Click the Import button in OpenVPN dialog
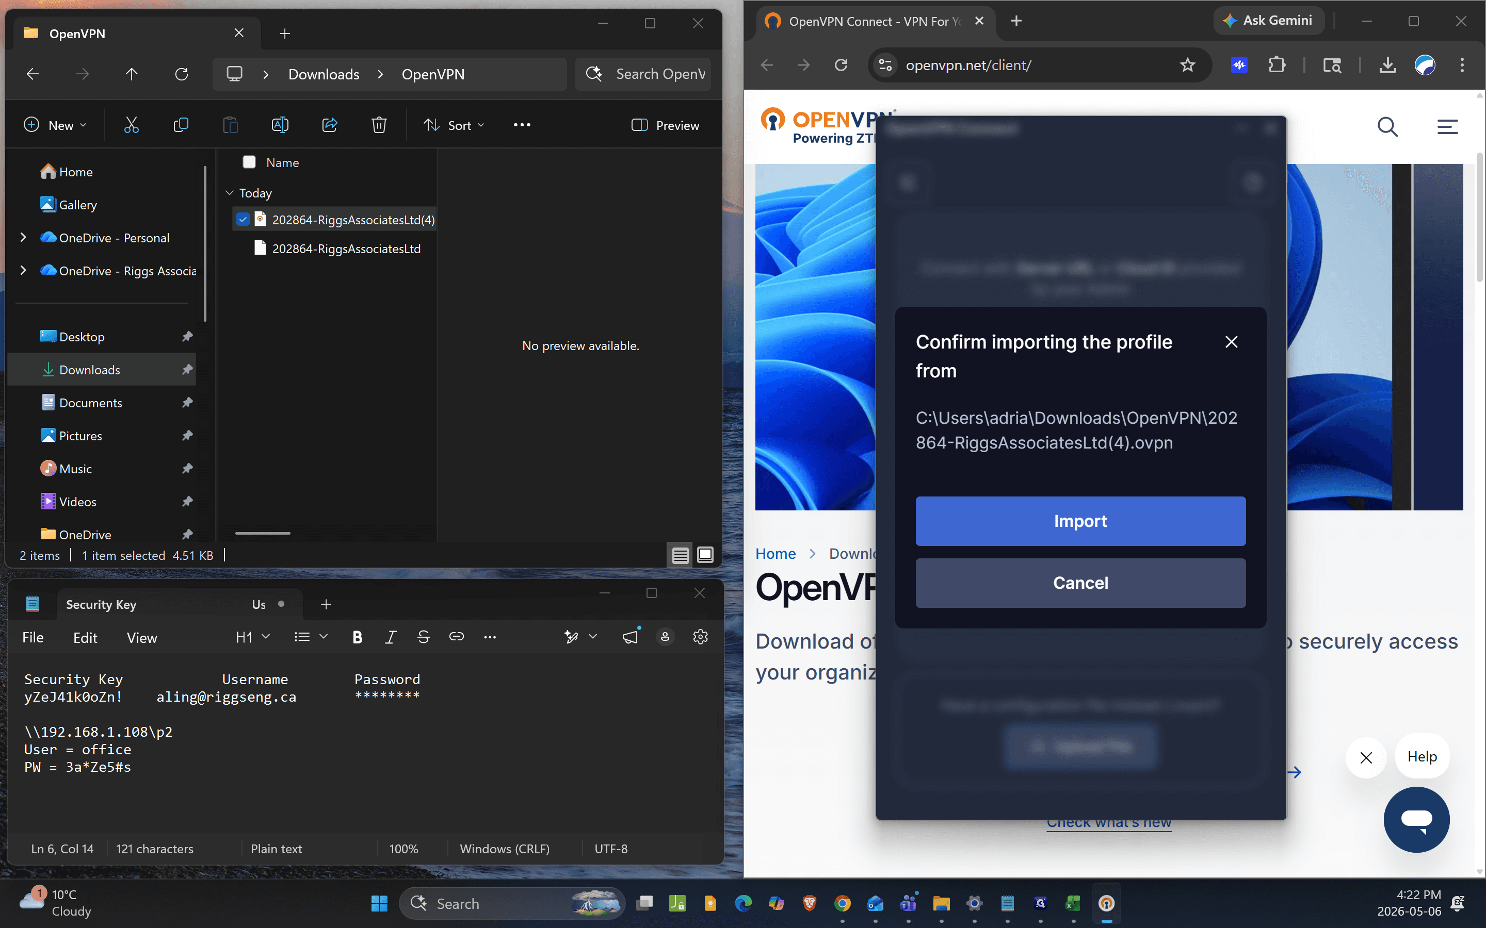1486x928 pixels. click(x=1080, y=521)
